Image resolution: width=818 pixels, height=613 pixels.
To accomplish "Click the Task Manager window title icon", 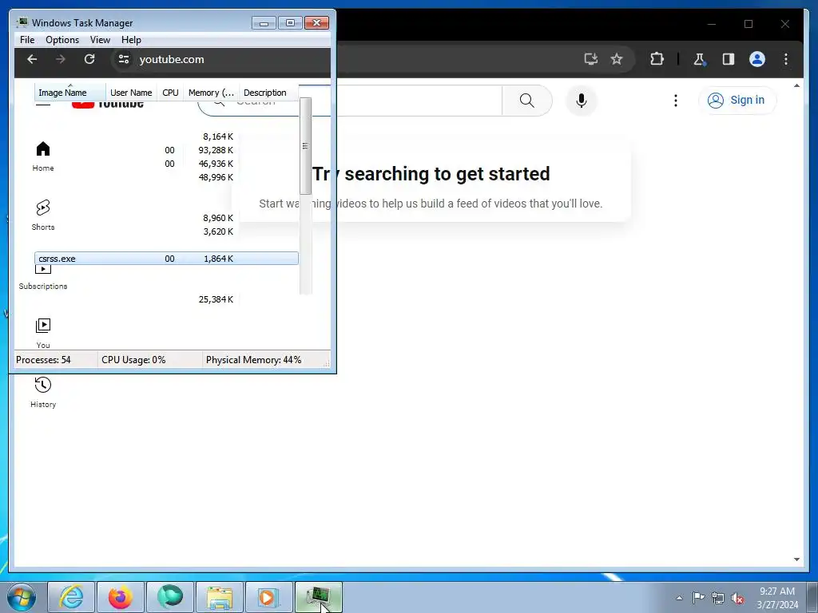I will 22,22.
